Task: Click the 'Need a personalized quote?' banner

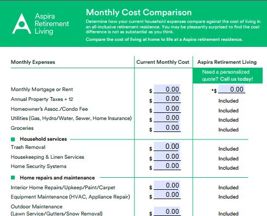Action: (x=228, y=75)
